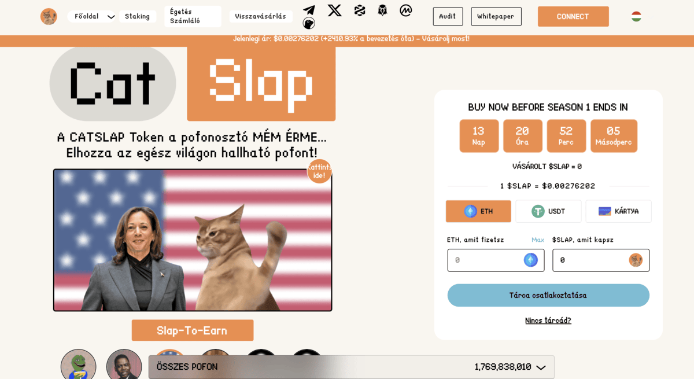
Task: Open the CoinMarketCap icon
Action: 406,10
